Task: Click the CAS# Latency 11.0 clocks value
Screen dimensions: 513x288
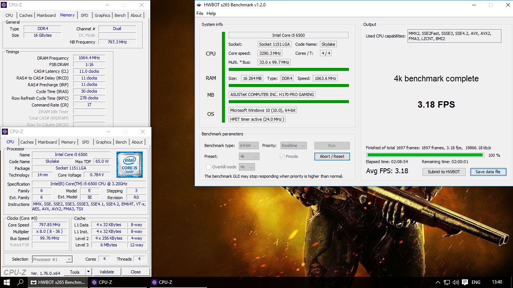Action: 89,71
